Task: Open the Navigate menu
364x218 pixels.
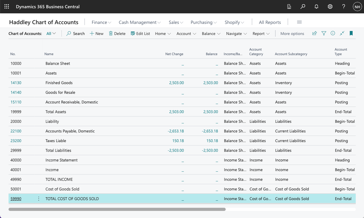Action: click(236, 34)
